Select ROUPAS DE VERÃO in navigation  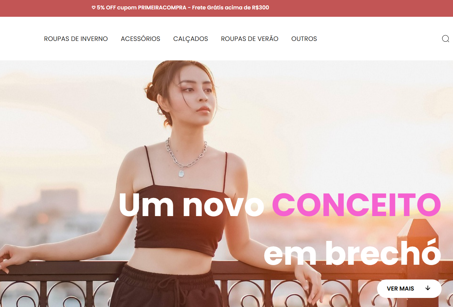pos(250,39)
